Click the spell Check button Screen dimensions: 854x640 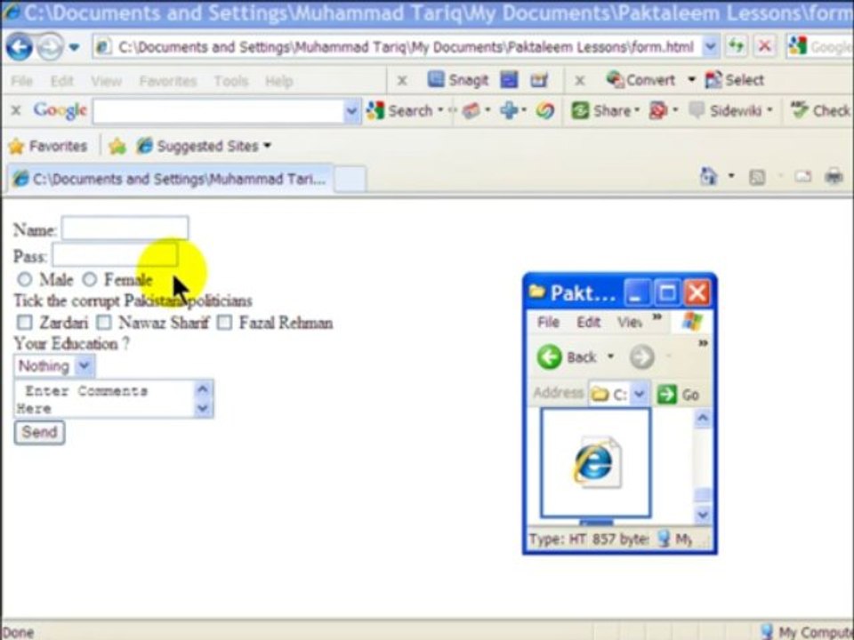point(820,110)
